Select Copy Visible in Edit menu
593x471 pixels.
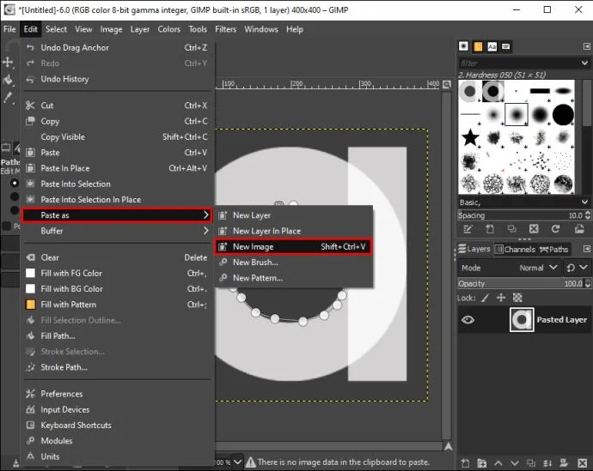117,137
